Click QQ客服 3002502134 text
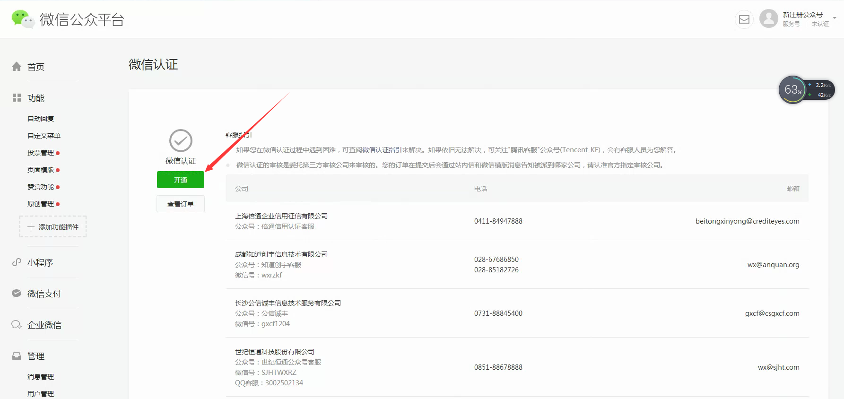 (269, 383)
